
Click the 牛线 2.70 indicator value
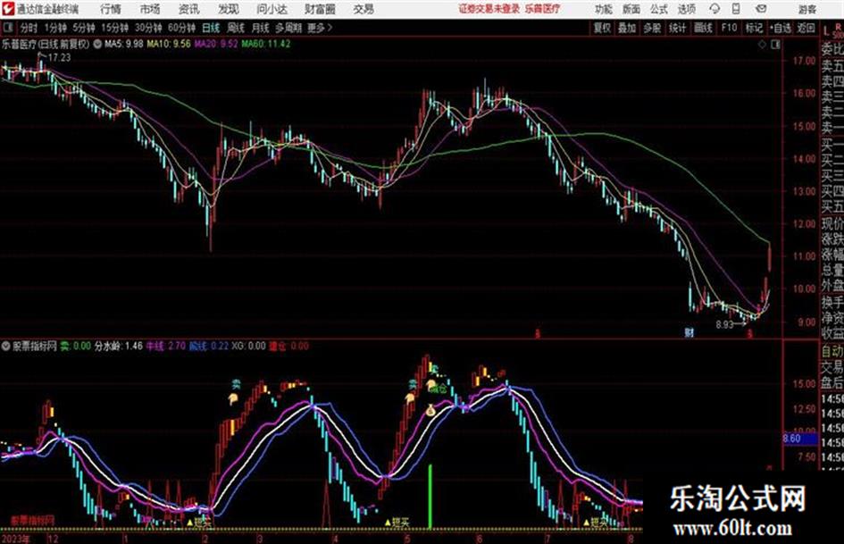point(166,346)
